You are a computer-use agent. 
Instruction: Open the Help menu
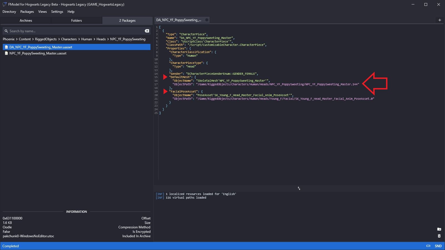coord(71,12)
